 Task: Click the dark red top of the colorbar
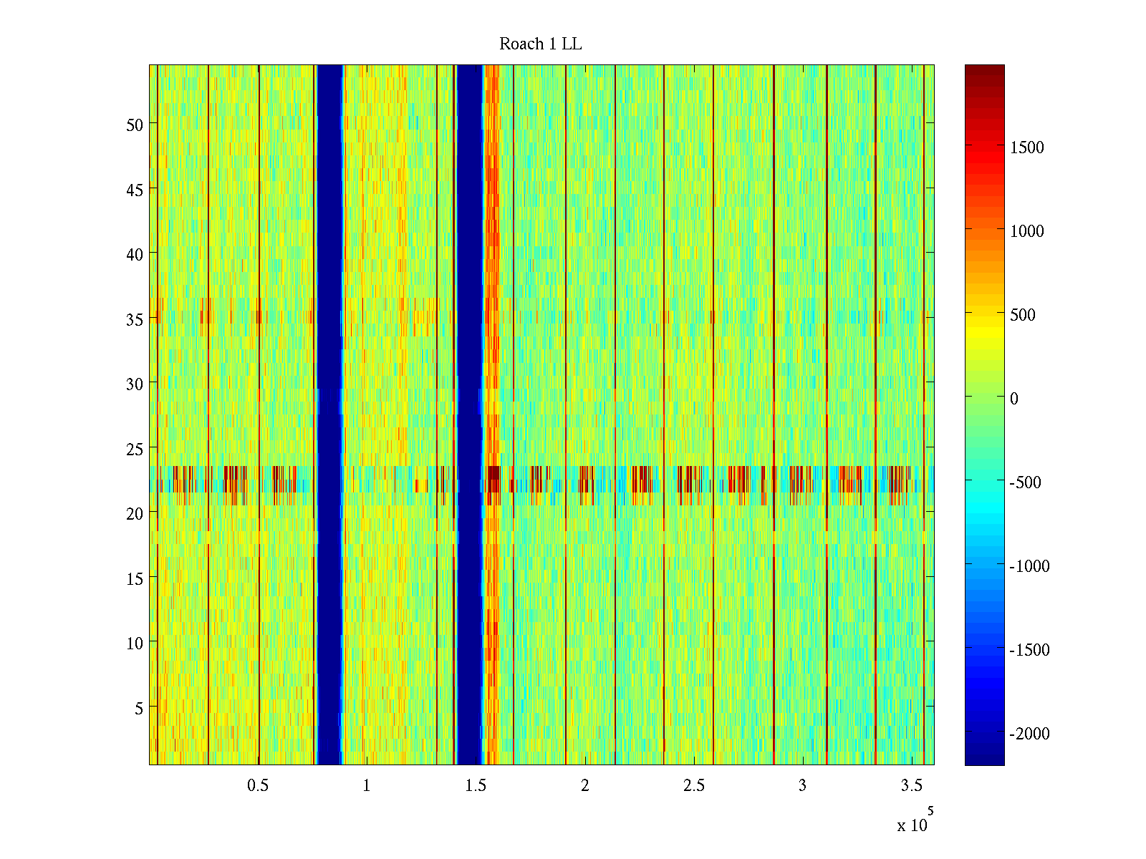coord(984,72)
